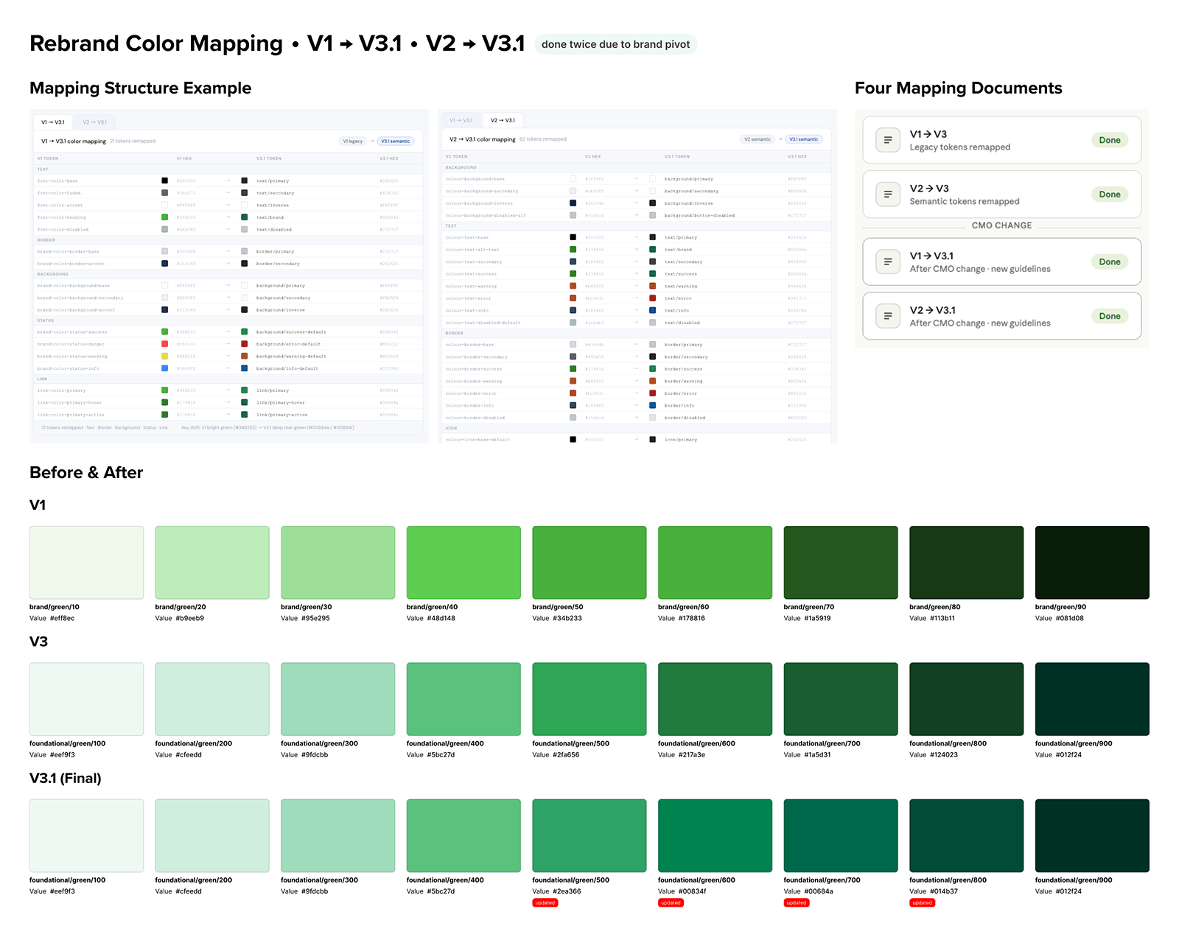
Task: Click the document icon beside "V2 → V3 Semantic tokens remapped"
Action: pyautogui.click(x=887, y=194)
